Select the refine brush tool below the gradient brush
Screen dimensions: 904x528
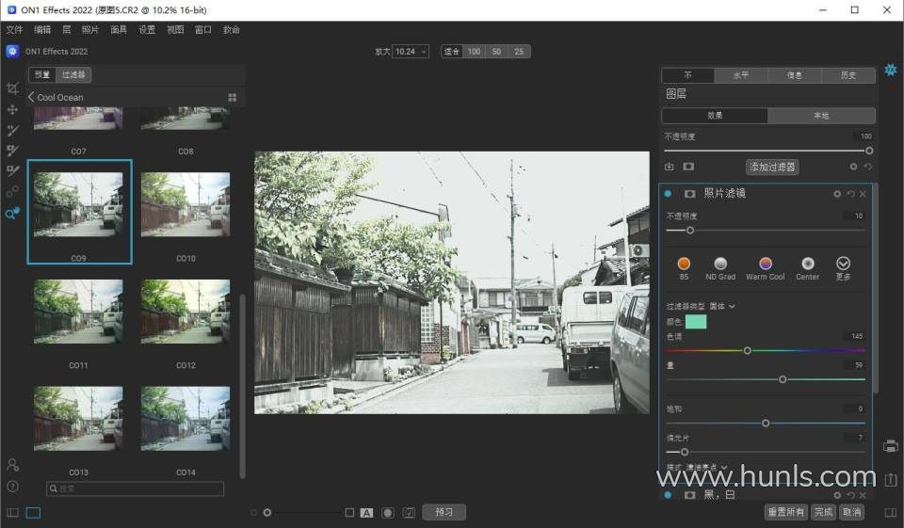point(12,170)
